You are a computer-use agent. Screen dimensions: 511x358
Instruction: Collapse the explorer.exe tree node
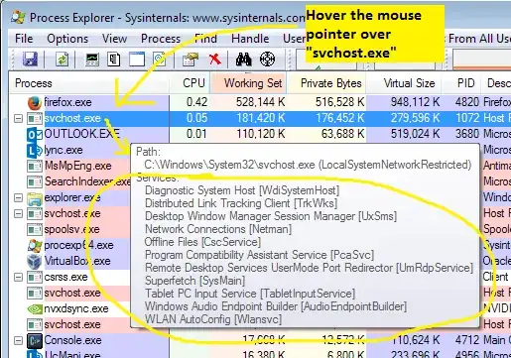pyautogui.click(x=19, y=197)
